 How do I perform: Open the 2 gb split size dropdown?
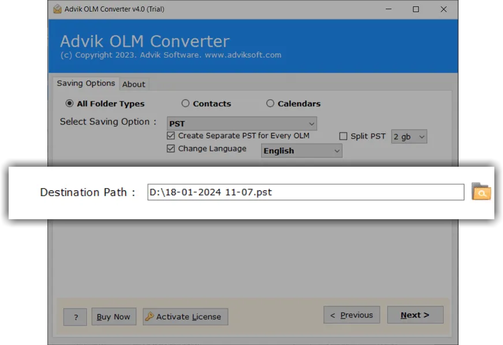409,137
